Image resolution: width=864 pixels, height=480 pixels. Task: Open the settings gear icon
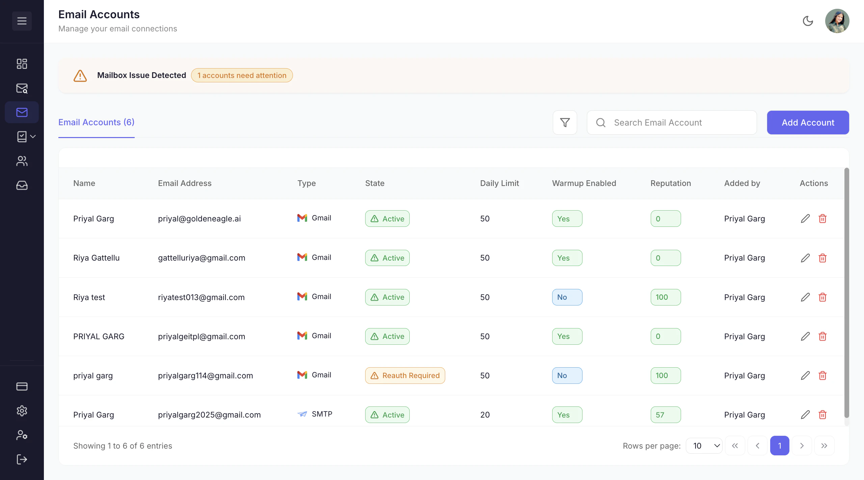22,410
